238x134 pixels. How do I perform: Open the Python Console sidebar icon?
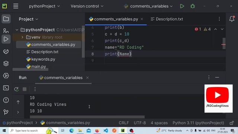pos(6,51)
